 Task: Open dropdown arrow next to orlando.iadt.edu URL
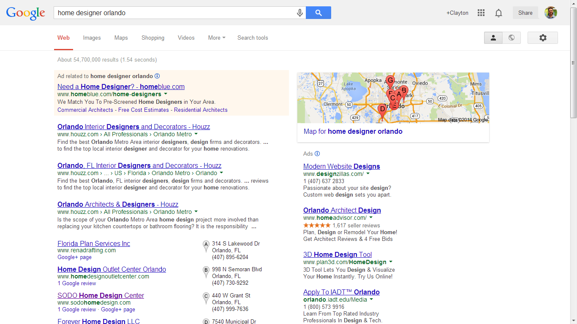click(371, 300)
